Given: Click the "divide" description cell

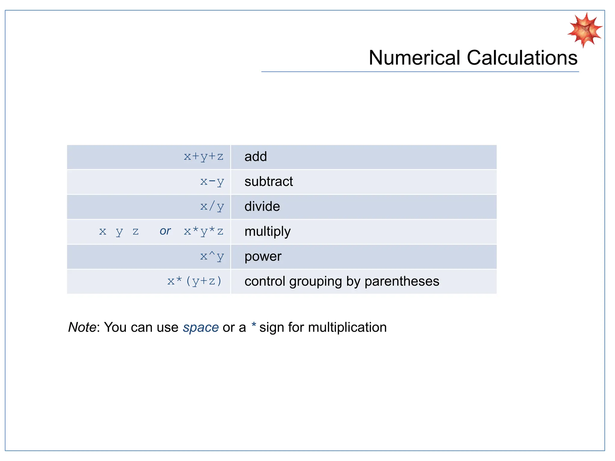Looking at the screenshot, I should [x=262, y=206].
